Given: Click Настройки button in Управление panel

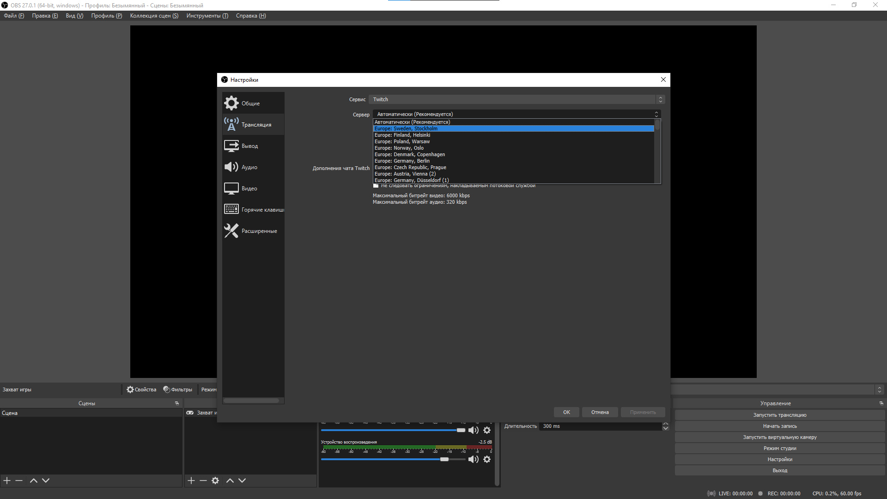Looking at the screenshot, I should click(780, 459).
